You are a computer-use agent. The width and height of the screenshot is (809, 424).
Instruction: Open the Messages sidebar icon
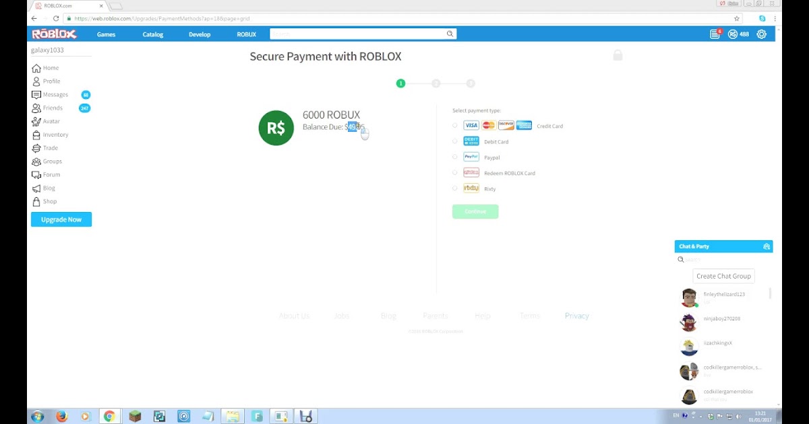tap(36, 95)
